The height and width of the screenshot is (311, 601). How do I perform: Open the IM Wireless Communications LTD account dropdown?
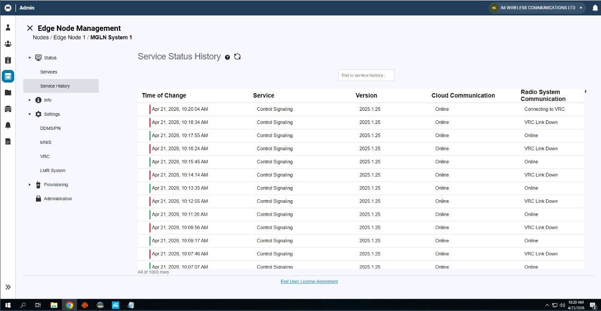click(537, 8)
